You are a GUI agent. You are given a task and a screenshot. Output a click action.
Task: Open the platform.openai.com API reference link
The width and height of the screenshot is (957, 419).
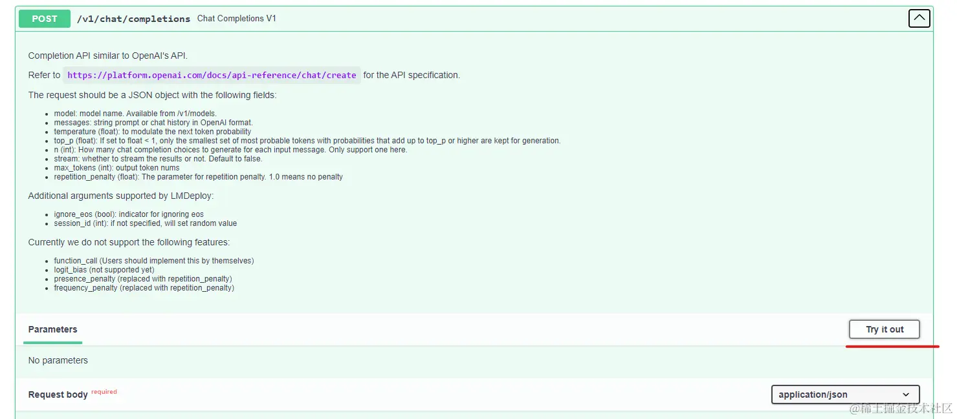[x=212, y=75]
